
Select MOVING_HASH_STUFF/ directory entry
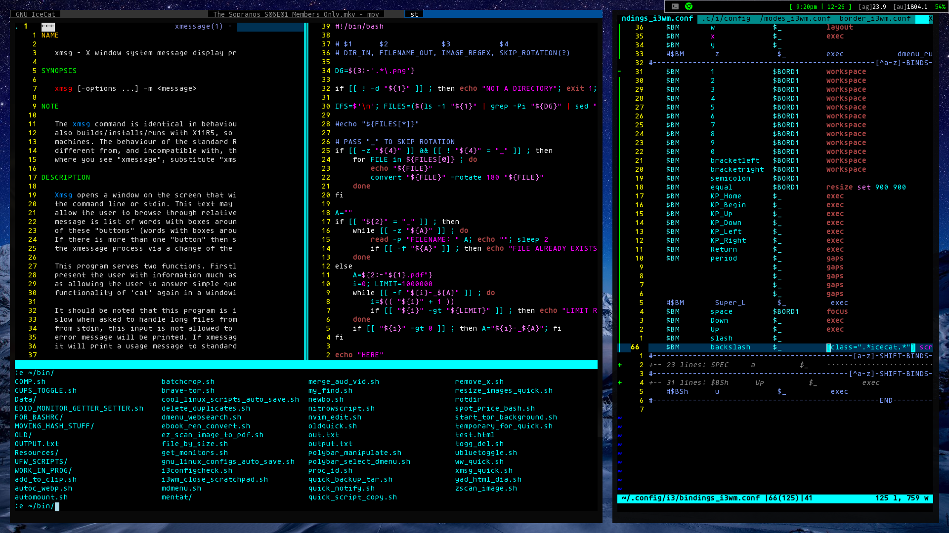point(54,426)
